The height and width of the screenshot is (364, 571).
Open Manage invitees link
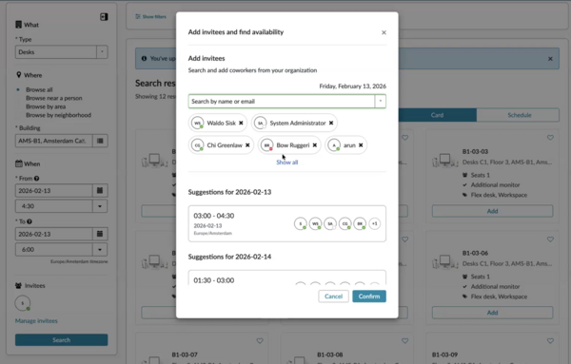(x=36, y=320)
